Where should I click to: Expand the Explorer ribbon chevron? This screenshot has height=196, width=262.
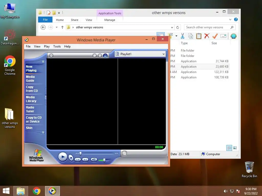pos(230,19)
